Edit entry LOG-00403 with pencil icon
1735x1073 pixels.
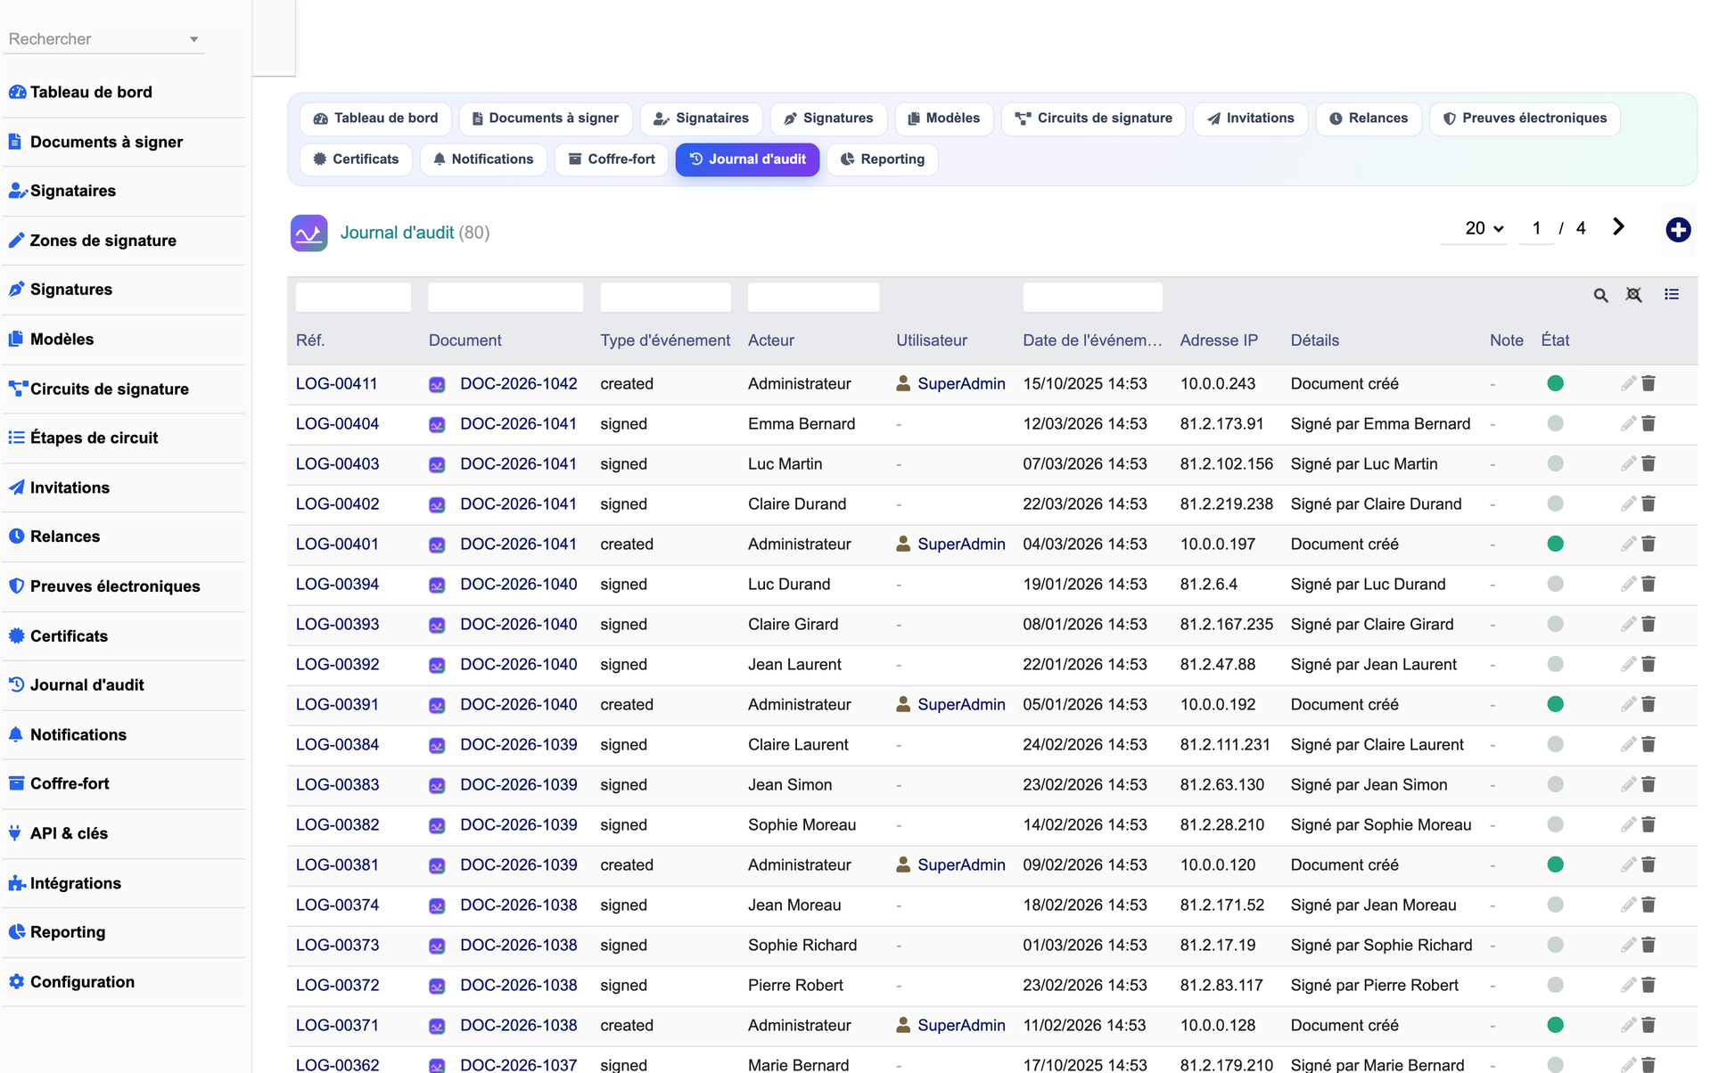click(x=1628, y=463)
